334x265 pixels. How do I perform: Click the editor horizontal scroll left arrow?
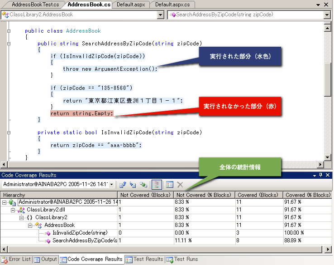[x=4, y=165]
